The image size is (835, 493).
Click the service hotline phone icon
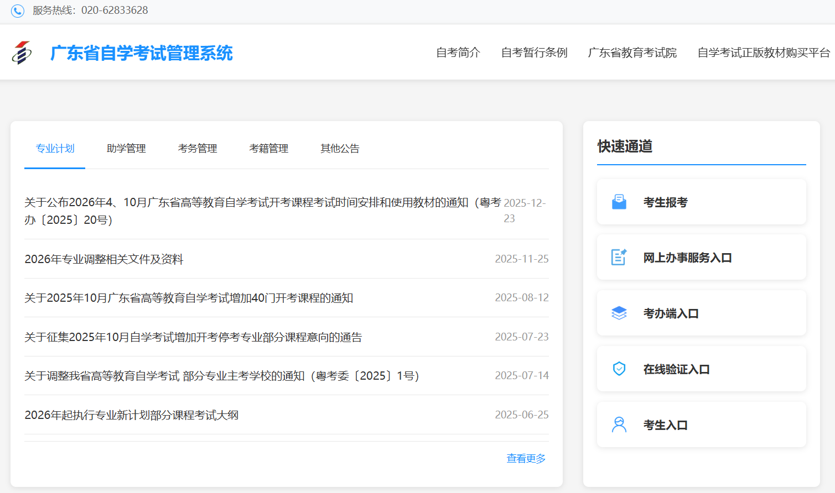[x=17, y=11]
